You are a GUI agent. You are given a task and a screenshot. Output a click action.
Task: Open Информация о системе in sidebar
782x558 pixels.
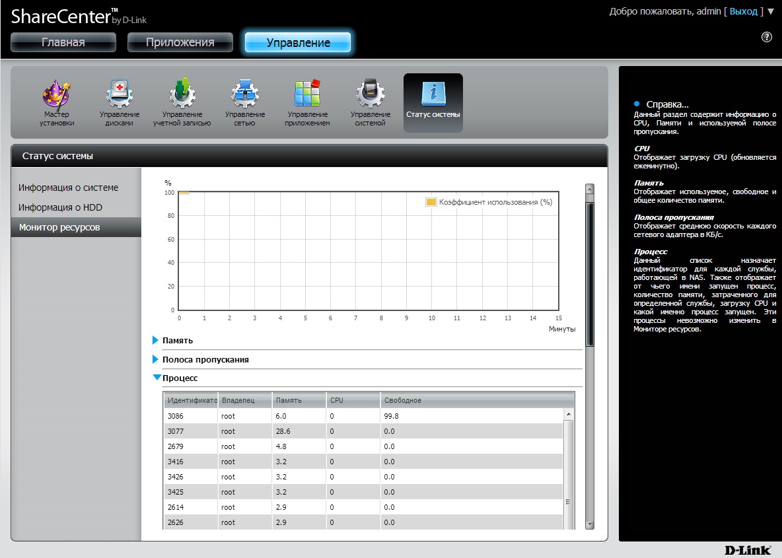click(x=69, y=188)
